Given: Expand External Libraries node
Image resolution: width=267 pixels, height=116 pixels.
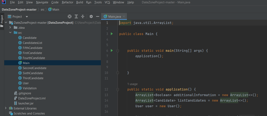Looking at the screenshot, I should point(6,108).
